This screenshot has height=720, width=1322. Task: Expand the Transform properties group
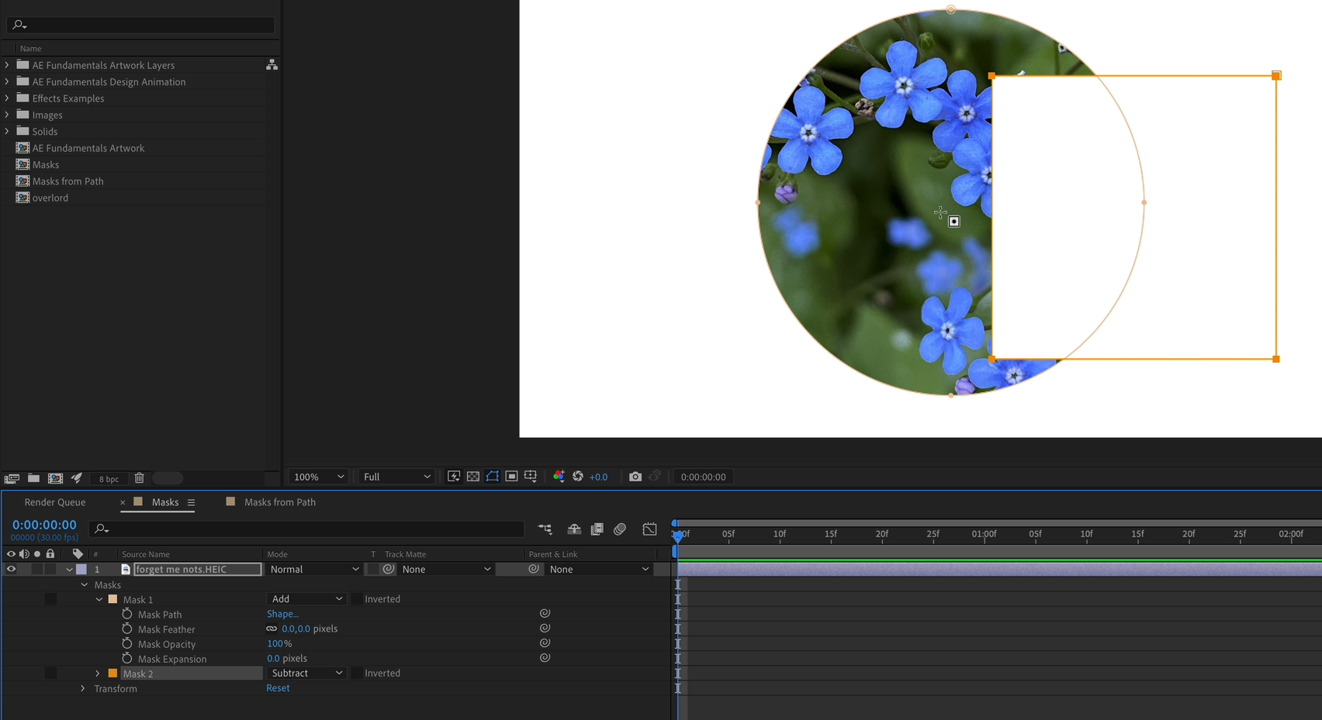(83, 688)
